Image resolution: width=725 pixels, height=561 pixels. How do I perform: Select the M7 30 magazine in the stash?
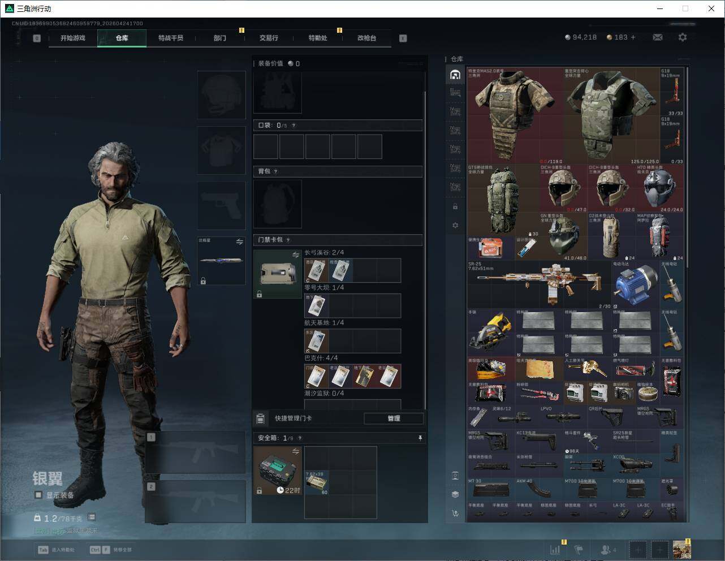(x=491, y=489)
